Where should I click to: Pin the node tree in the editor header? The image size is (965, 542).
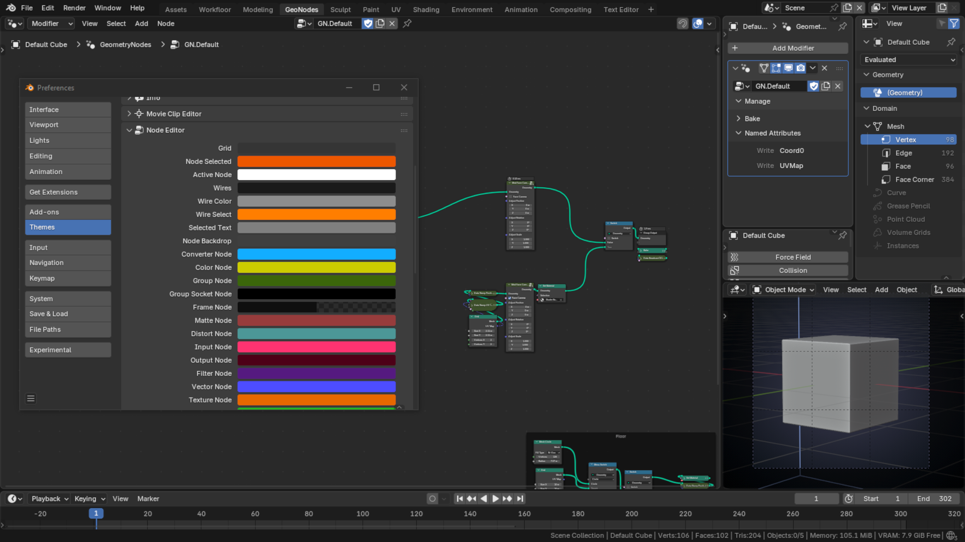click(408, 24)
